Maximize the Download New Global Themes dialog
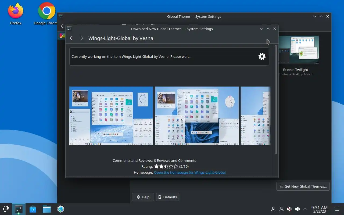 point(268,29)
